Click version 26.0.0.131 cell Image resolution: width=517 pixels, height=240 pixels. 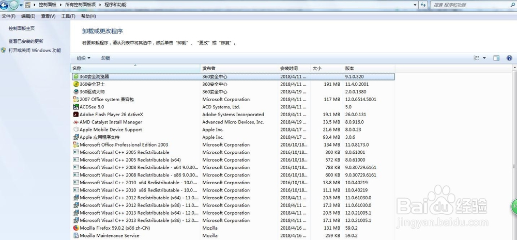point(356,115)
